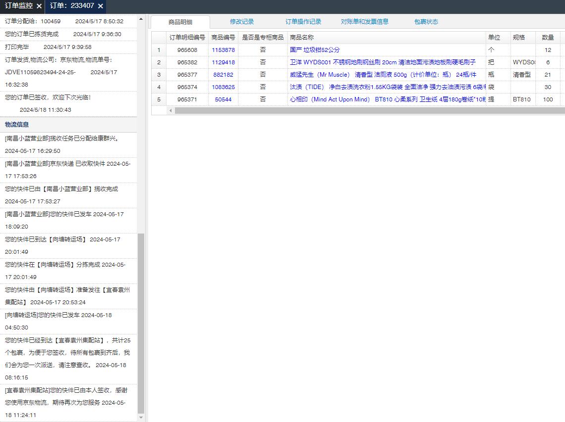The image size is (565, 422).
Task: Click the 已到达【向塘转运场】 logistics entry
Action: [68, 246]
